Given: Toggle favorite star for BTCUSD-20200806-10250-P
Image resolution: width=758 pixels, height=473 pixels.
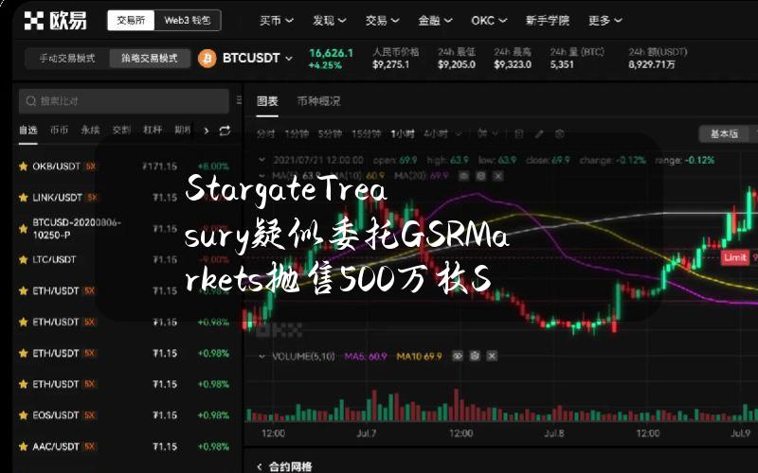Looking at the screenshot, I should click(23, 229).
